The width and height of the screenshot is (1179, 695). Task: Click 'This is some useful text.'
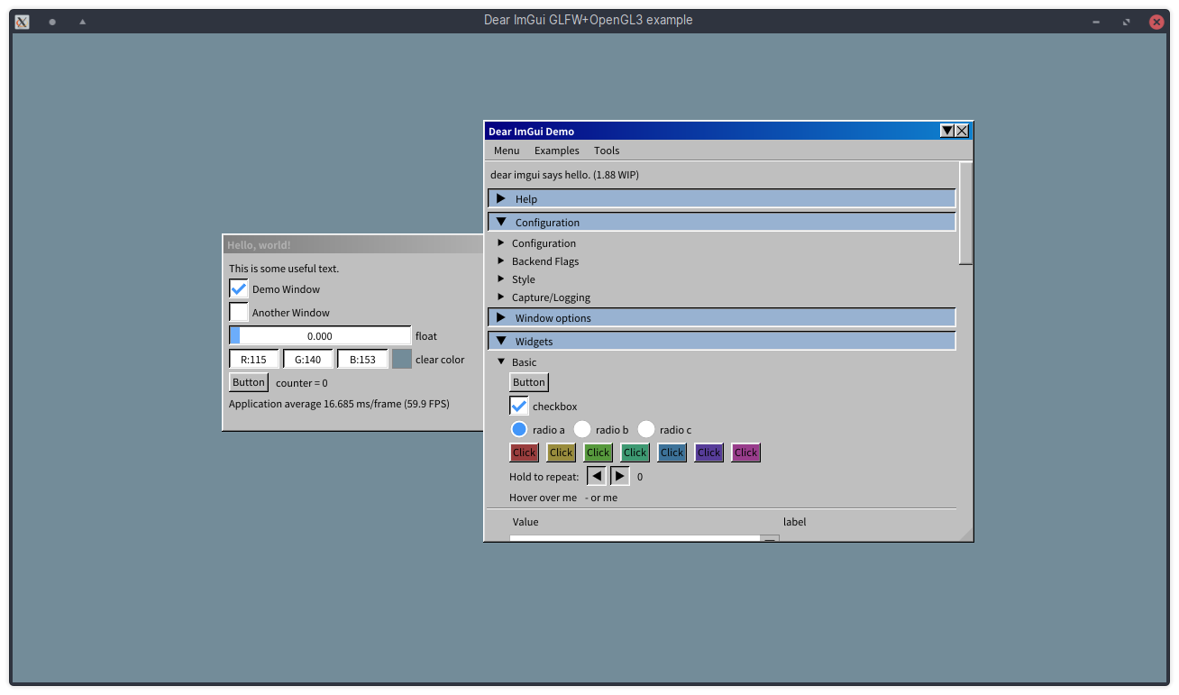click(284, 269)
